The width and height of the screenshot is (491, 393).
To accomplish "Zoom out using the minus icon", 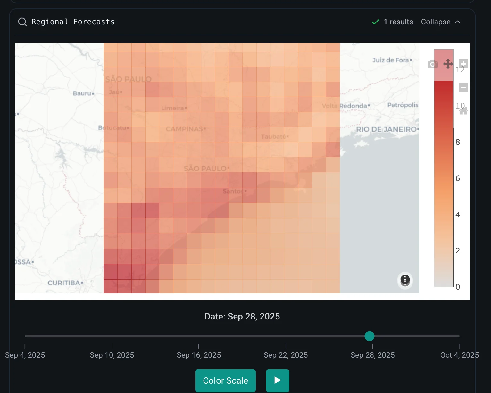I will [x=463, y=87].
